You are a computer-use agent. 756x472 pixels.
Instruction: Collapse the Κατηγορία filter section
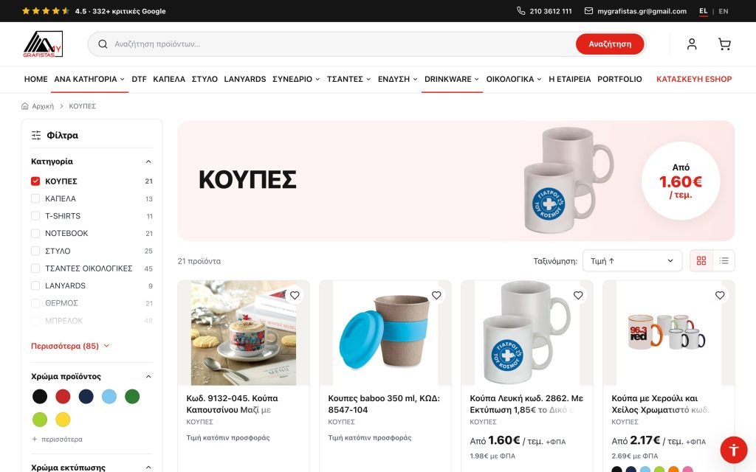(x=148, y=162)
